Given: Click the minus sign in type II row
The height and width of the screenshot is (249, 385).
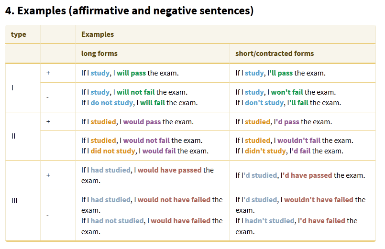Looking at the screenshot, I should (47, 146).
